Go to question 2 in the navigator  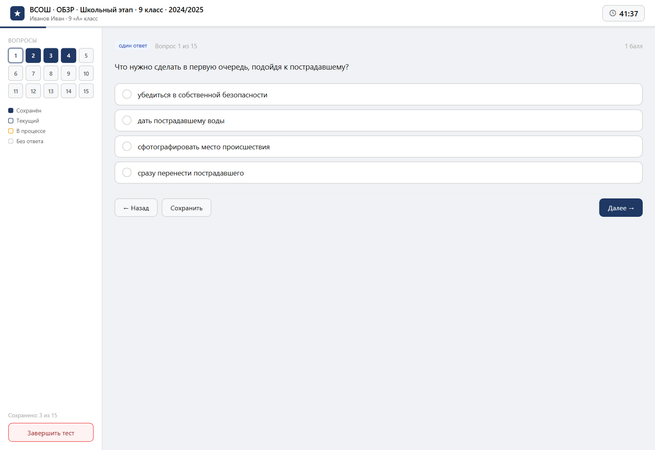(33, 56)
